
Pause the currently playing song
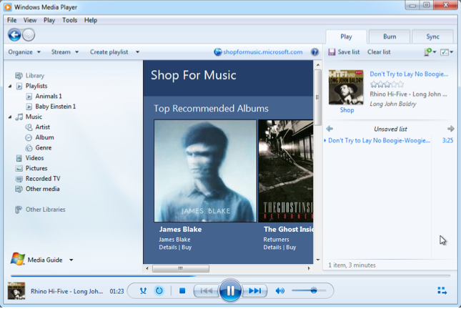(230, 290)
